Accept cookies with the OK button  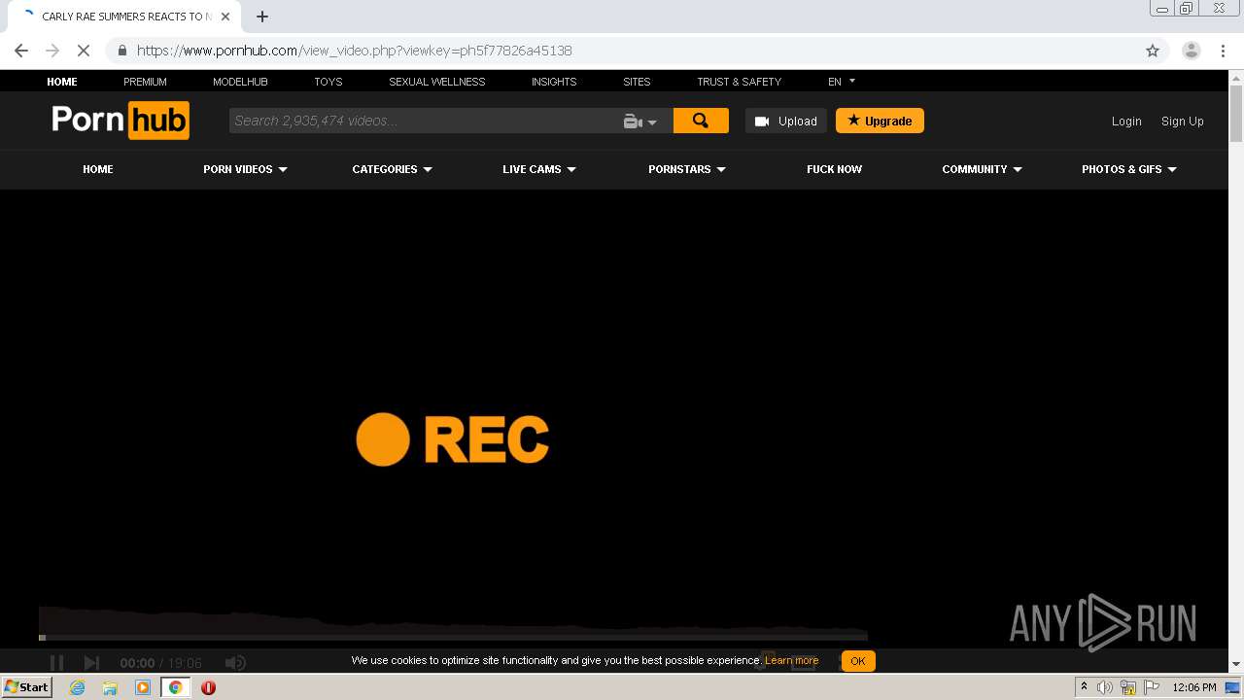click(x=857, y=661)
